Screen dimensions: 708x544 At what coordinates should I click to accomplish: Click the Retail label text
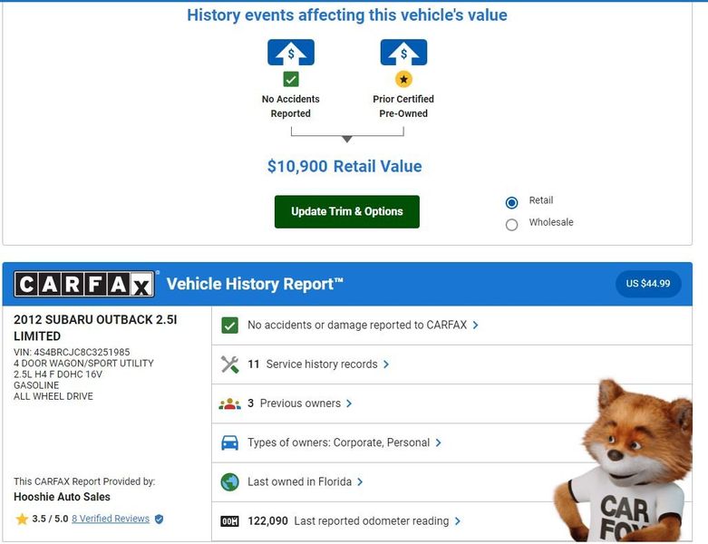[541, 200]
